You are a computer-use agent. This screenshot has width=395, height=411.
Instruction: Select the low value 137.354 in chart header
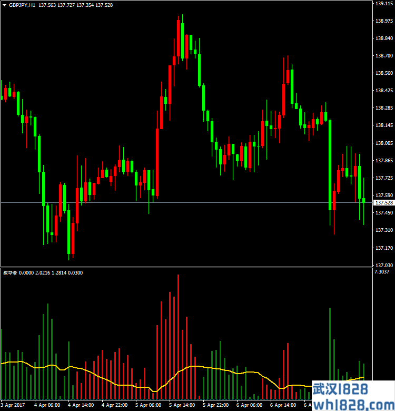(x=85, y=5)
